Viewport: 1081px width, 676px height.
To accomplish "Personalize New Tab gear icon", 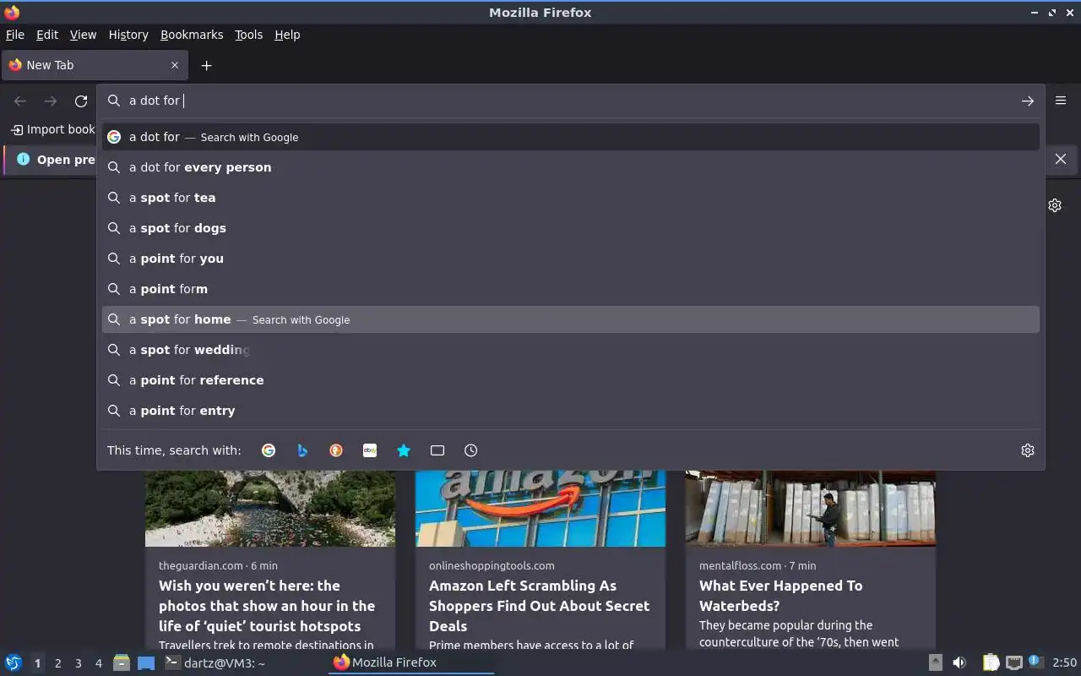I will pos(1055,205).
